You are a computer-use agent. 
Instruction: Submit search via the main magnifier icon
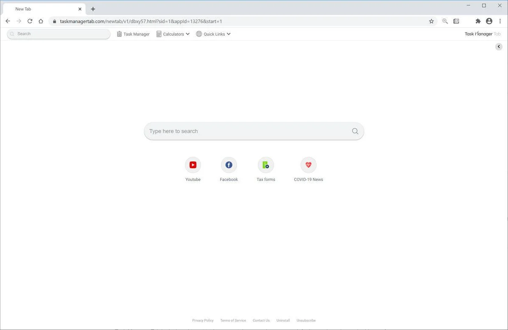point(355,131)
